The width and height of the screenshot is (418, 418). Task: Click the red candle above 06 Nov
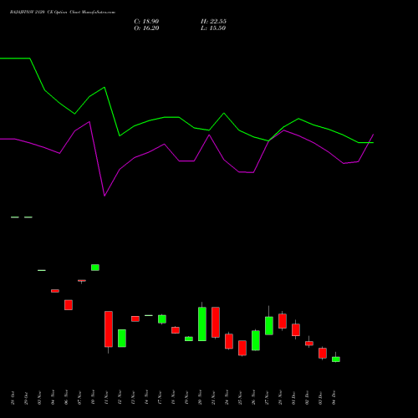[69, 305]
